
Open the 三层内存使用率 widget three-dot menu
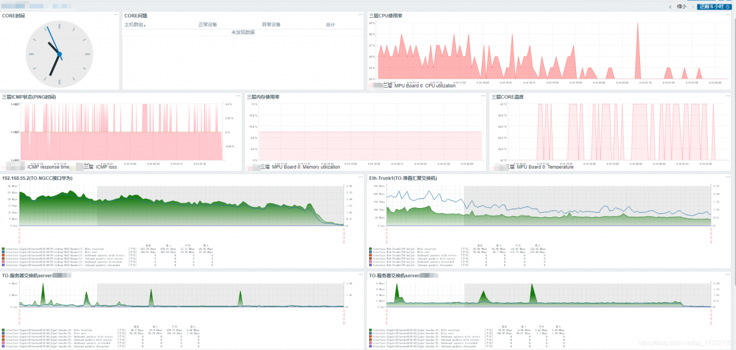(x=483, y=95)
